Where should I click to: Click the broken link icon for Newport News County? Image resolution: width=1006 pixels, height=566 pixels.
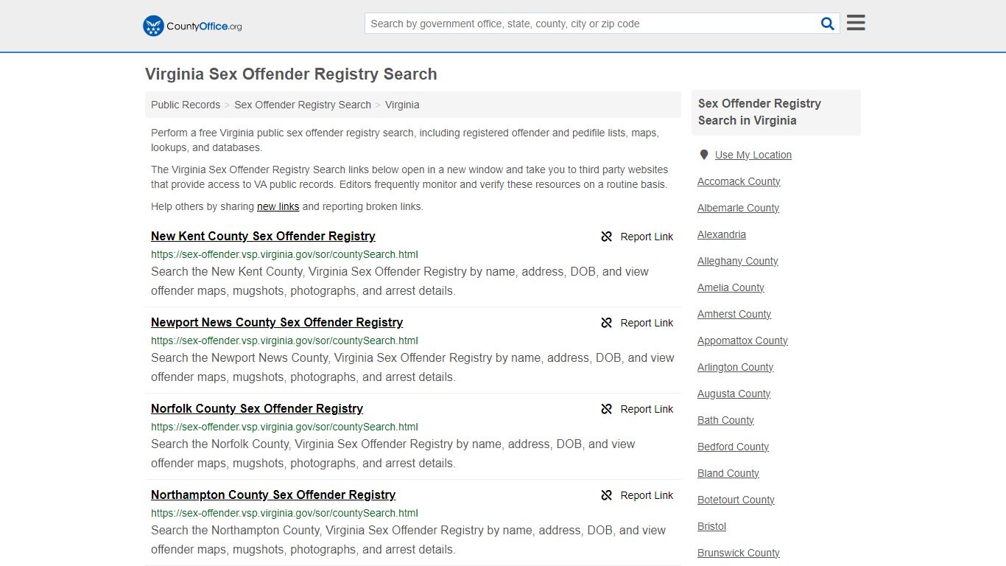(607, 323)
